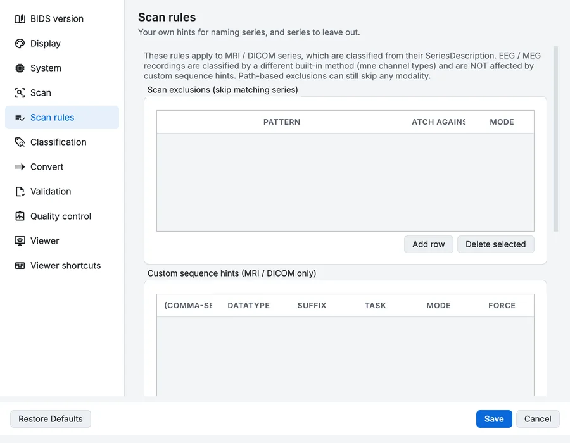This screenshot has height=443, width=570.
Task: Select the Scan rules sidebar entry
Action: tap(62, 117)
